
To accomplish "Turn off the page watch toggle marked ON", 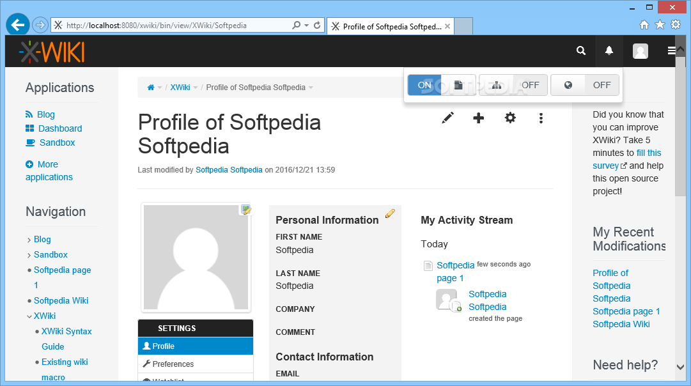I will [x=423, y=84].
